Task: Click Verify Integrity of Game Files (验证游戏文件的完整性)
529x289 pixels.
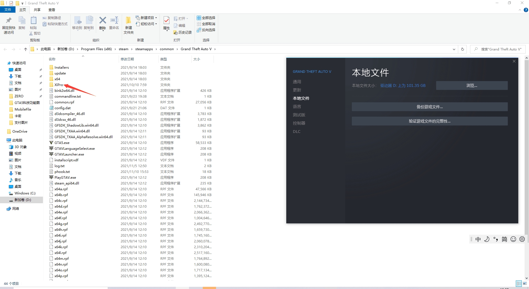Action: [x=429, y=121]
